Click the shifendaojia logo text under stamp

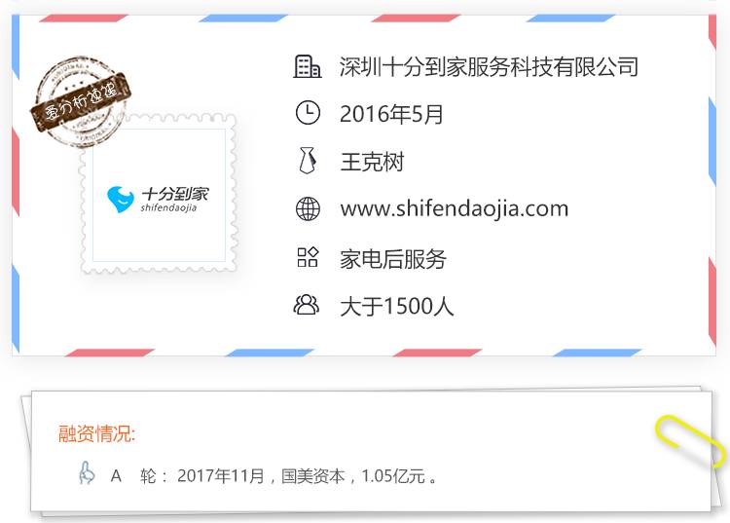(168, 207)
